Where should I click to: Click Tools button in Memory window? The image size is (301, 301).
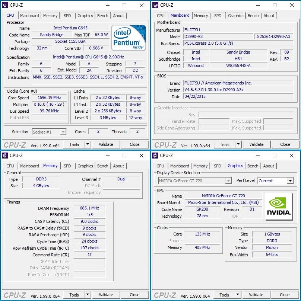coord(74,295)
